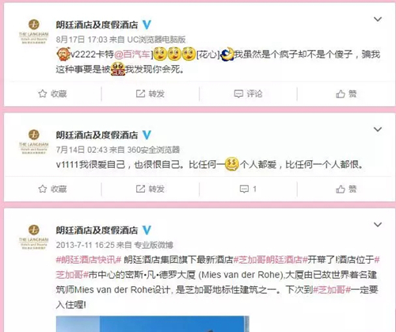
Task: Expand the second post's chevron menu
Action: coord(378,129)
